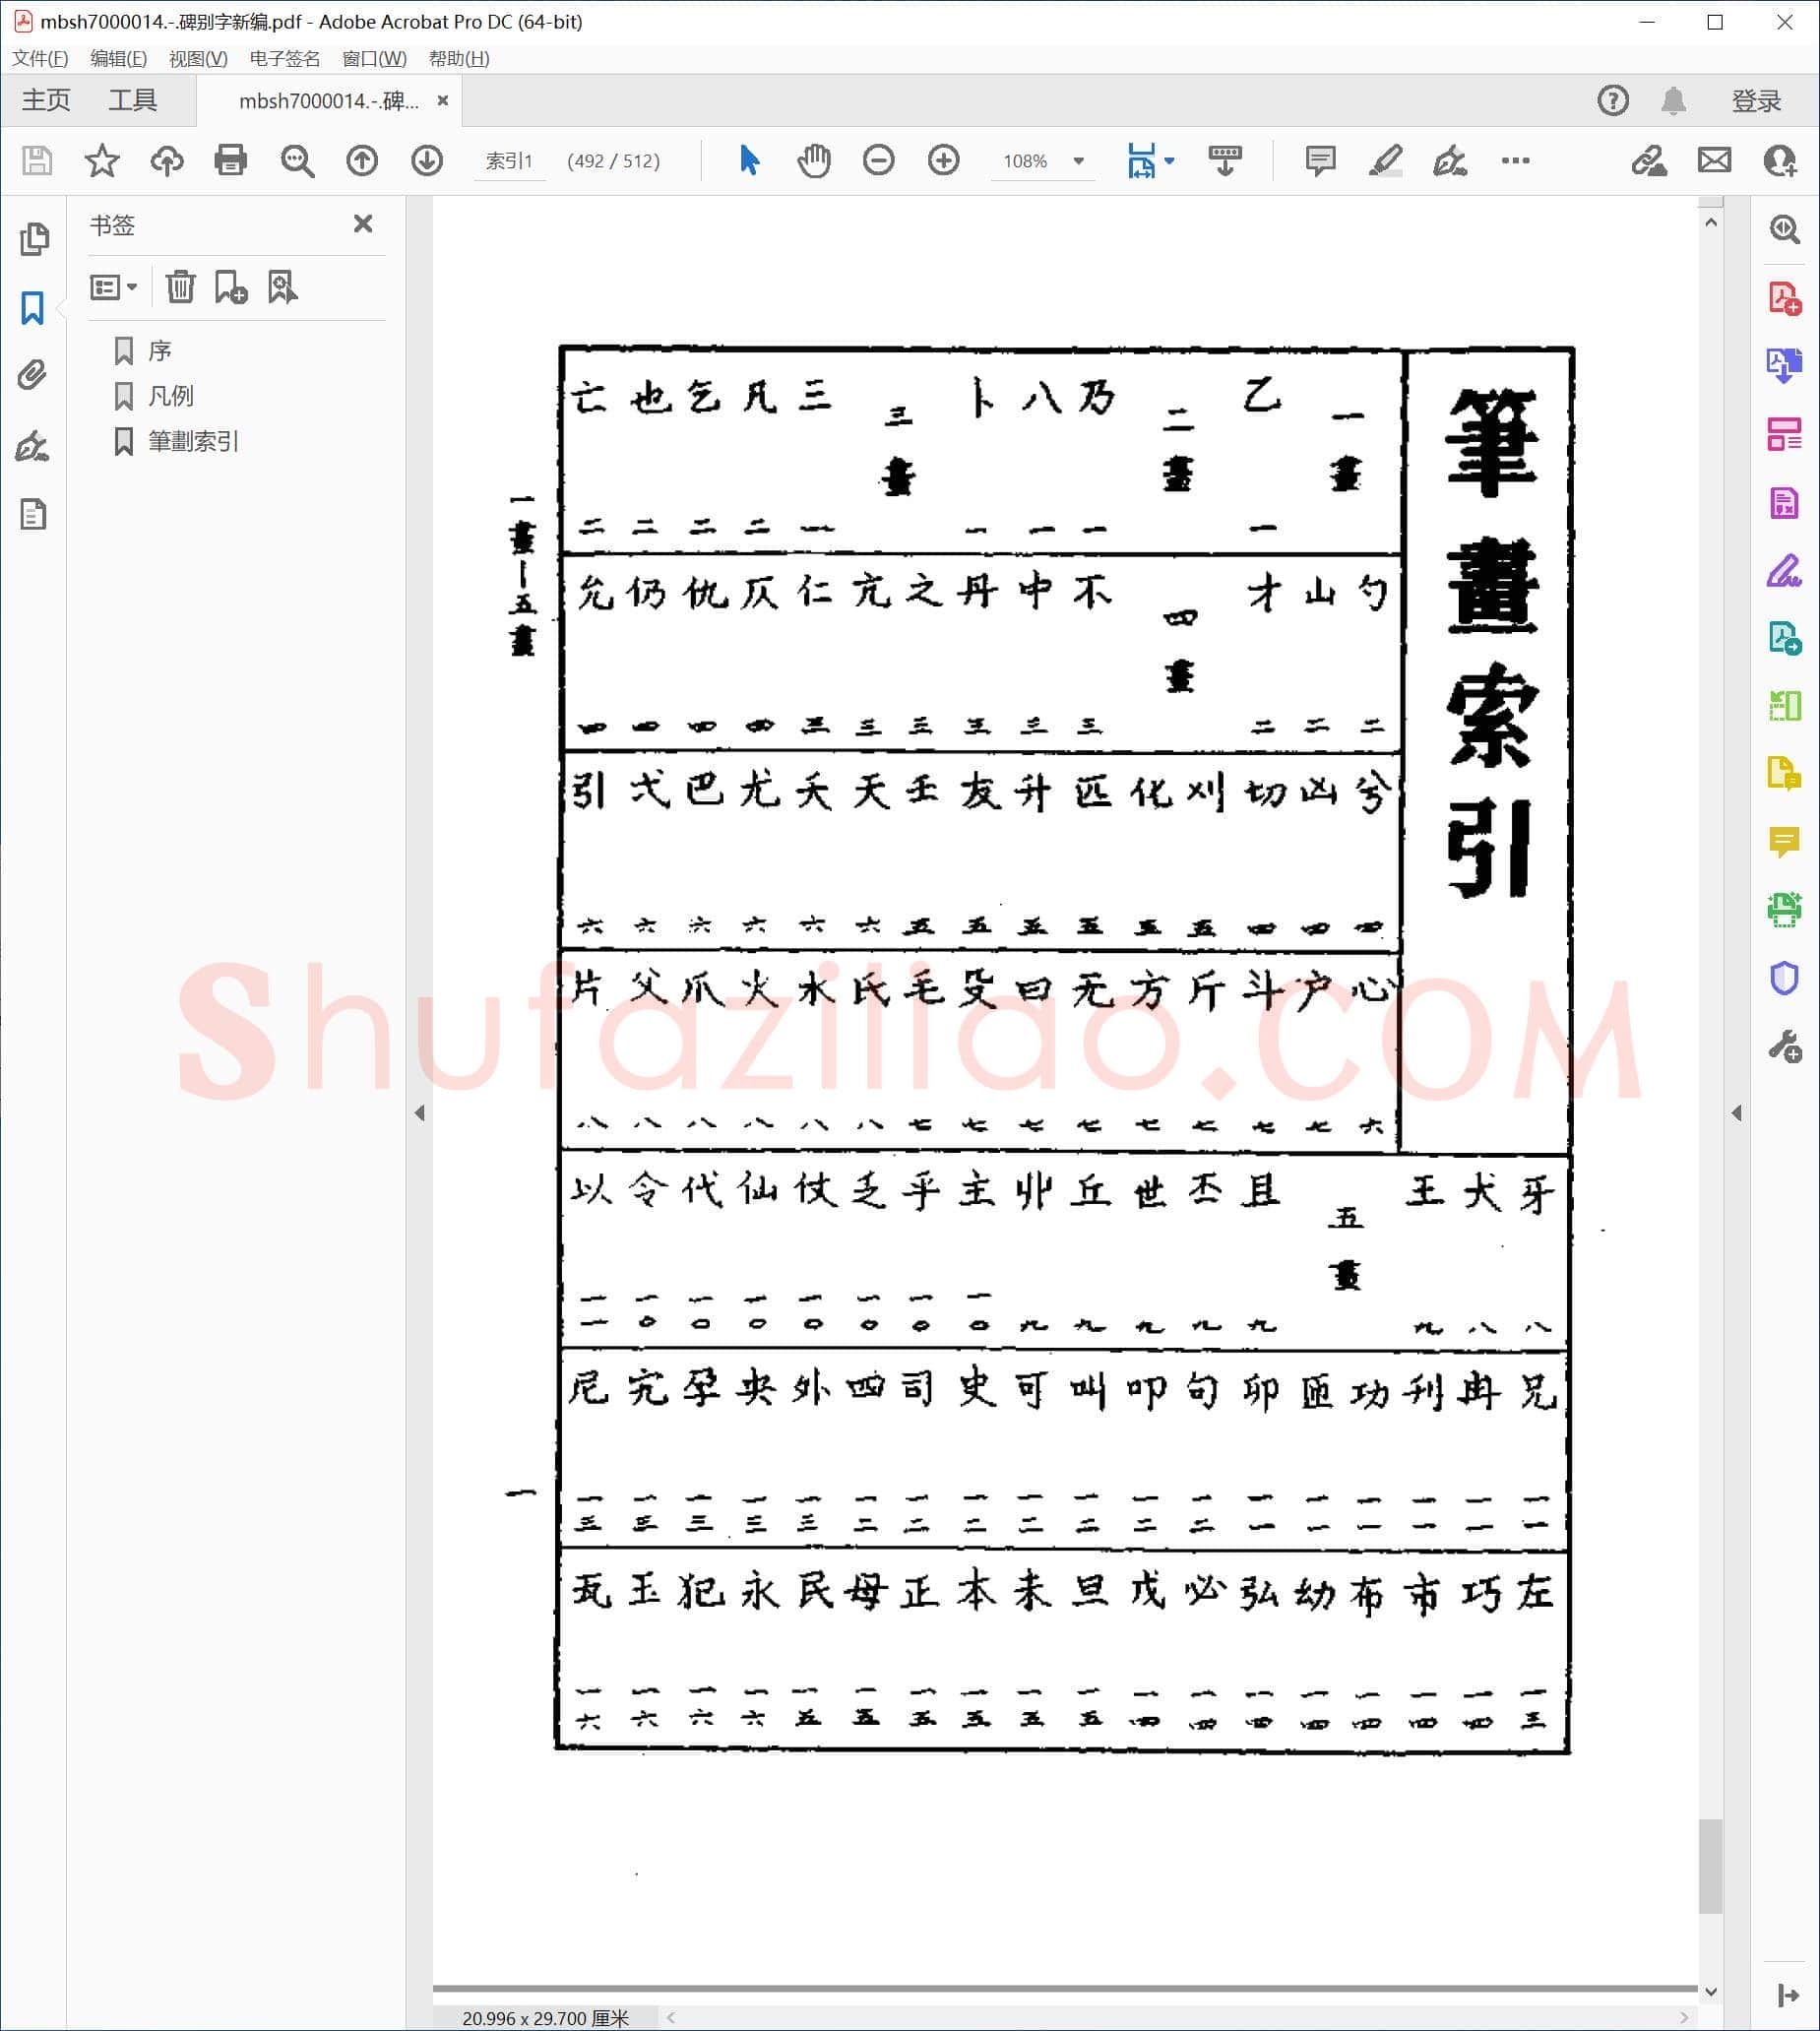Image resolution: width=1820 pixels, height=2031 pixels.
Task: Print the document with the printer icon
Action: click(x=231, y=160)
